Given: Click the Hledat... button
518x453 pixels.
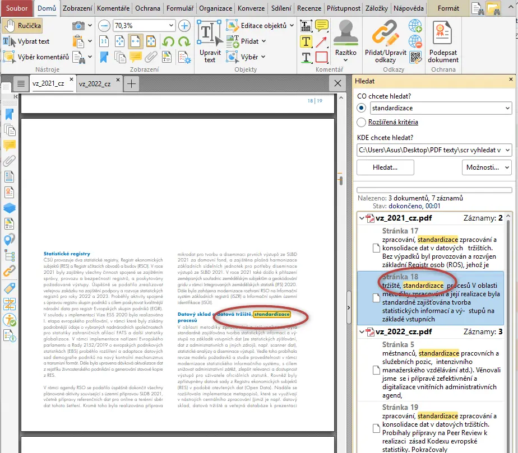Looking at the screenshot, I should [385, 167].
